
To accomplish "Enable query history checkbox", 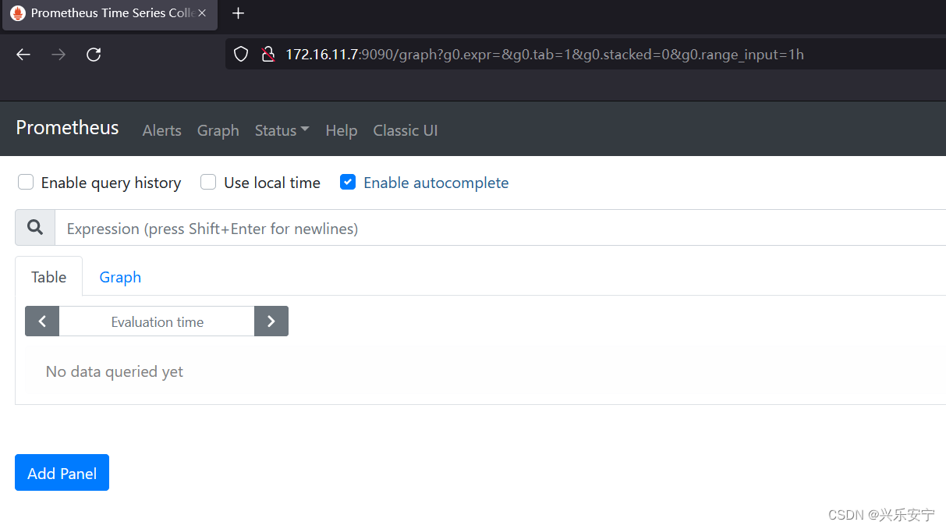I will pos(26,182).
